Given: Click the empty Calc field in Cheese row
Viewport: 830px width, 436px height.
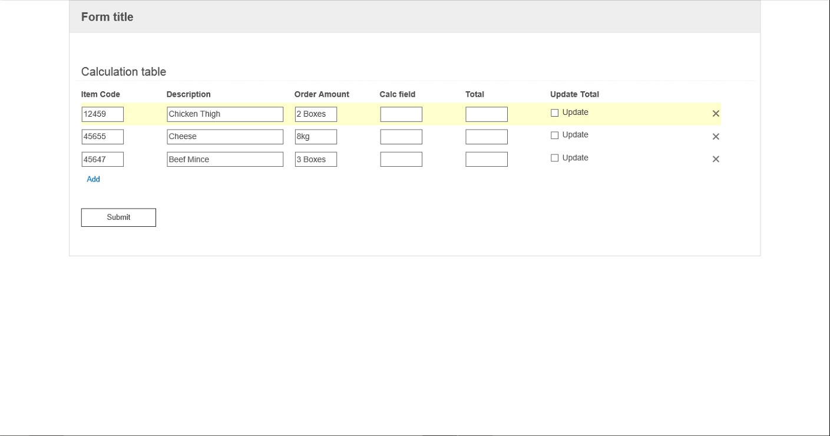Looking at the screenshot, I should (401, 137).
